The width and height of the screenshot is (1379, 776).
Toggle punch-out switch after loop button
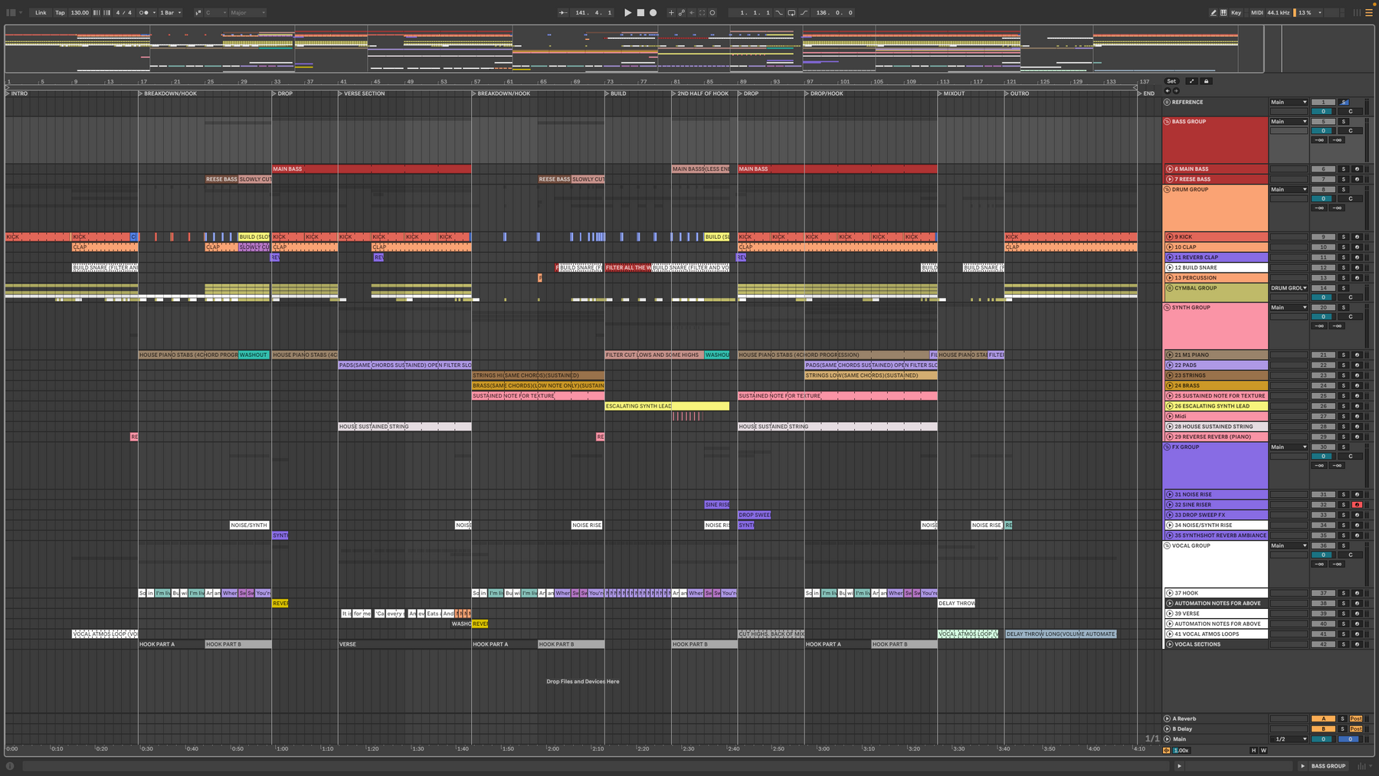tap(804, 12)
